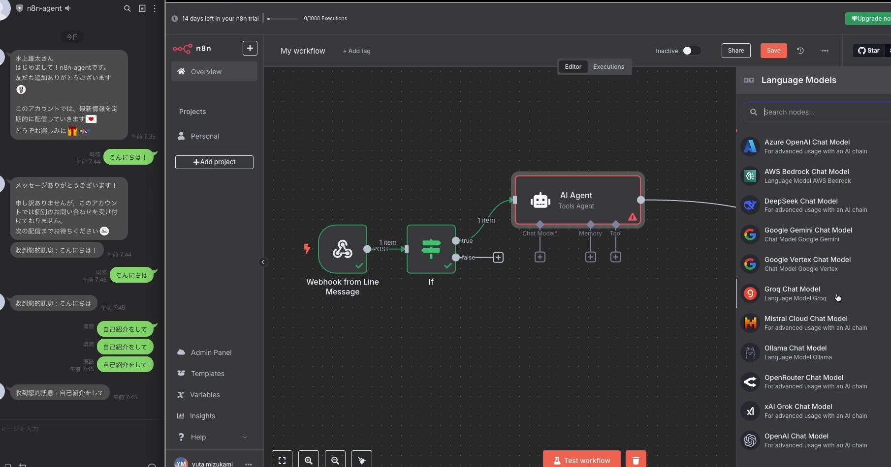Open Overview with home icon

tap(214, 72)
